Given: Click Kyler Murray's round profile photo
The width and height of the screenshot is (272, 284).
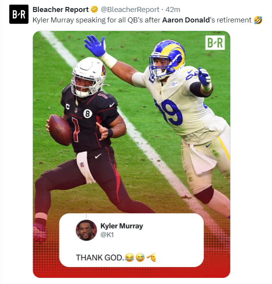Looking at the screenshot, I should pyautogui.click(x=86, y=230).
